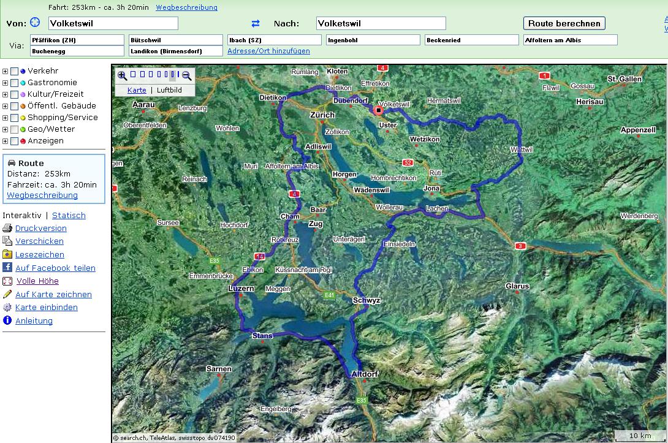Click the blue info icon for Anleitung

pos(7,320)
